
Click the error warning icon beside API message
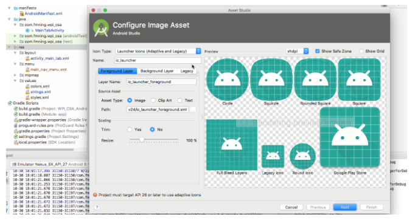pos(95,195)
